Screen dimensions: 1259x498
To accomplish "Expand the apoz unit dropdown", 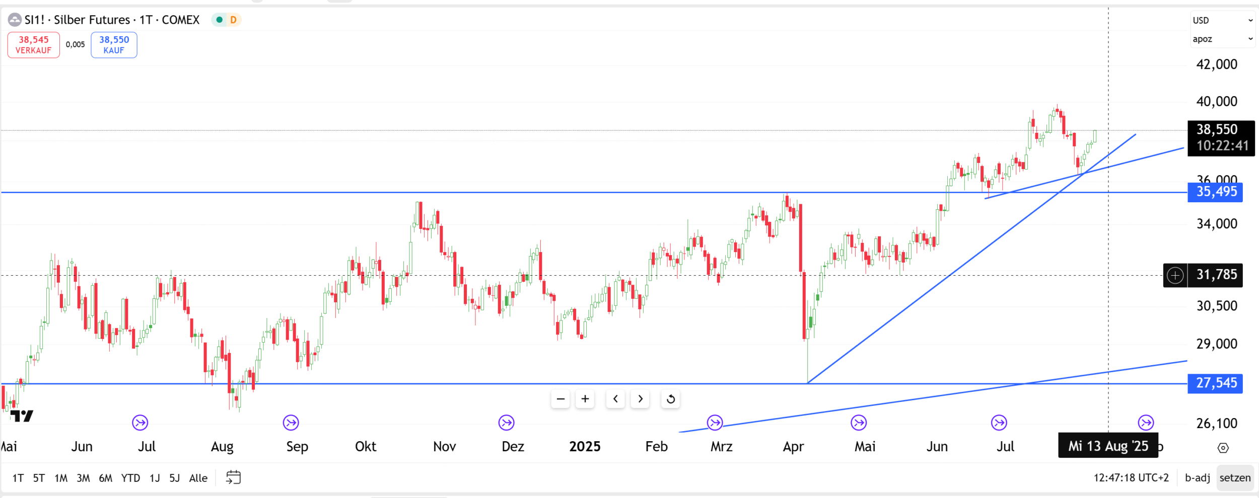I will [x=1222, y=39].
